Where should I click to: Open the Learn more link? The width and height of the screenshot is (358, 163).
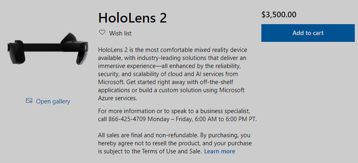tap(219, 151)
